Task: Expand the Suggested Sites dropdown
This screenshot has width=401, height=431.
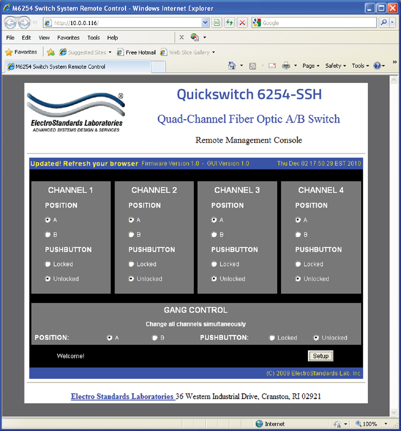Action: point(110,52)
